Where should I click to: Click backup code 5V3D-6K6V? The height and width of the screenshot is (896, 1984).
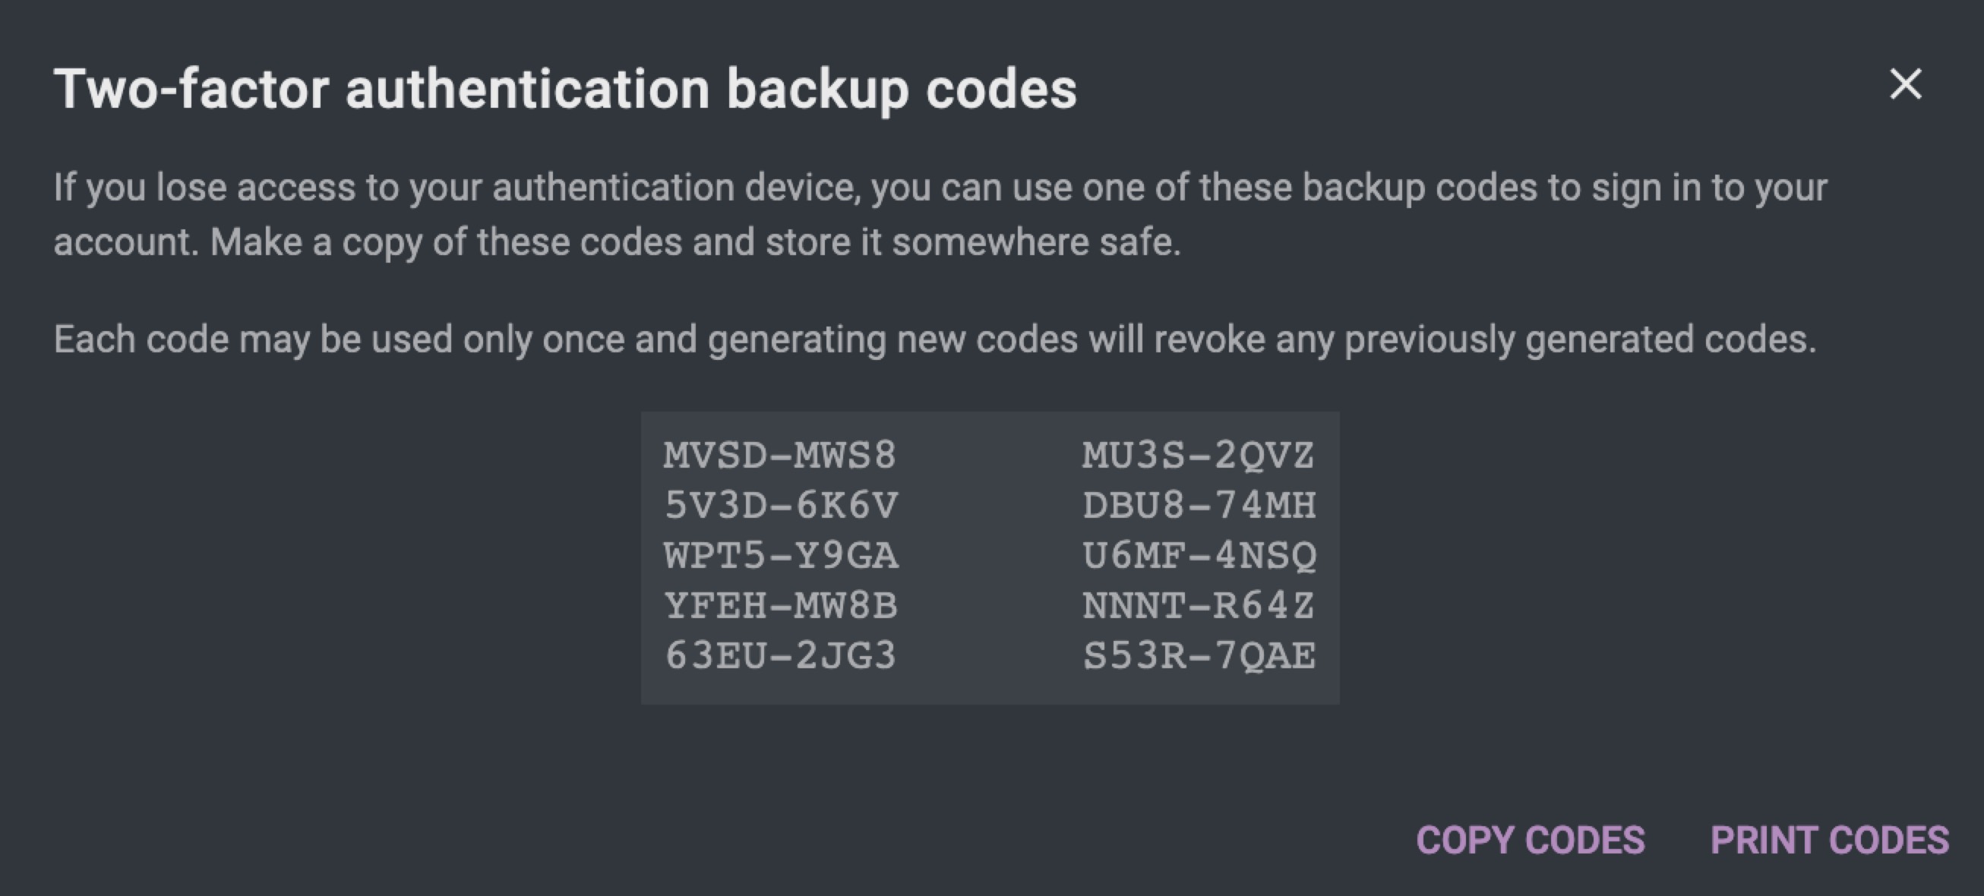click(x=781, y=505)
